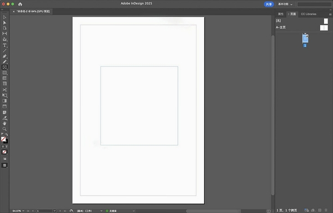Image resolution: width=333 pixels, height=213 pixels.
Task: Open the preflight menu dropdown arrow
Action: click(134, 211)
